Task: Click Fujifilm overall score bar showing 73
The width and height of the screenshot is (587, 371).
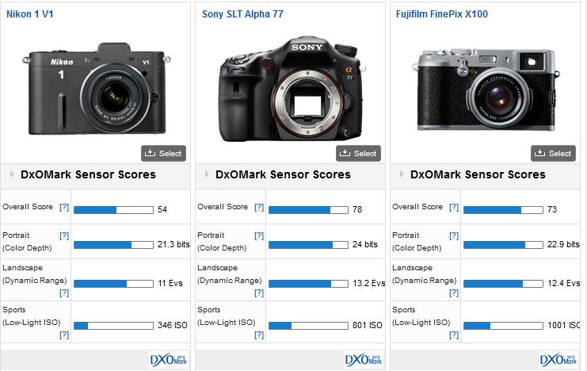Action: click(503, 210)
